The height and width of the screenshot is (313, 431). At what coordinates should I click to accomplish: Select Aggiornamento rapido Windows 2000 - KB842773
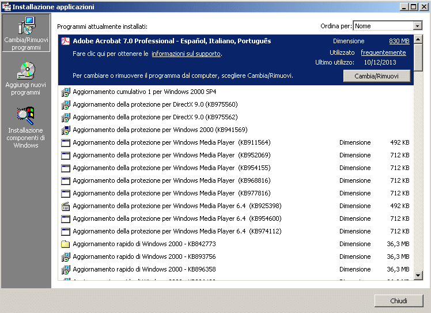(144, 244)
